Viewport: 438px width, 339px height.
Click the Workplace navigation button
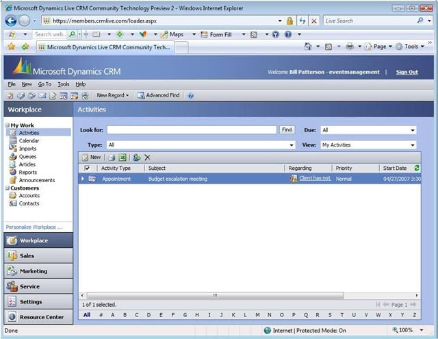tap(38, 240)
